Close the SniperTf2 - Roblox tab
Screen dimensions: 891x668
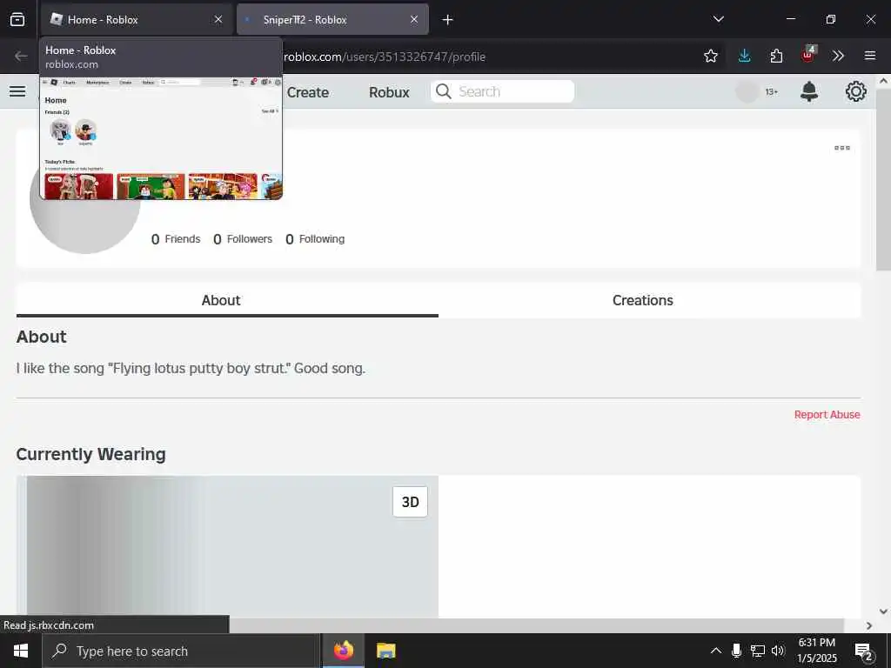(x=414, y=19)
